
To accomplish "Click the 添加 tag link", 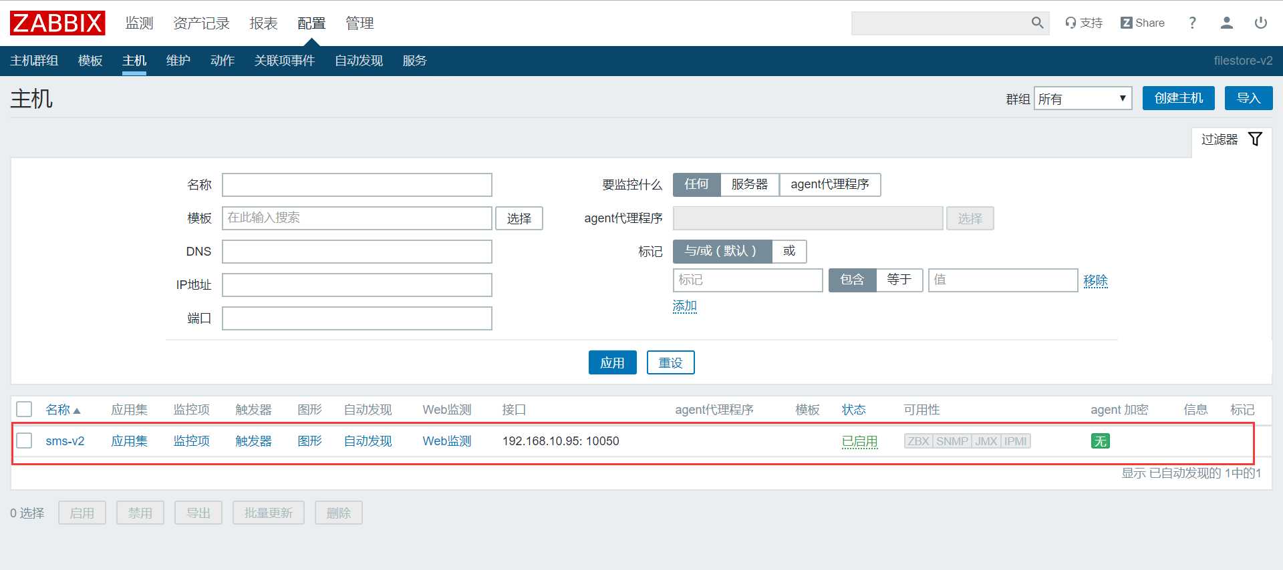I will 685,306.
